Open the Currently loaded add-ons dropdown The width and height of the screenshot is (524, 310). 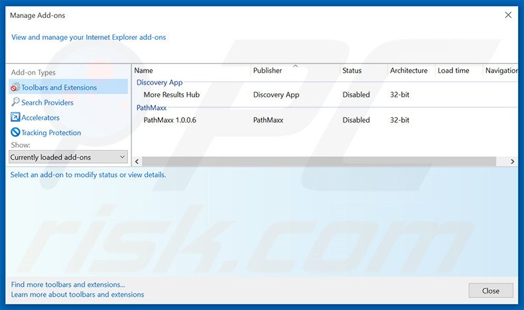(68, 157)
